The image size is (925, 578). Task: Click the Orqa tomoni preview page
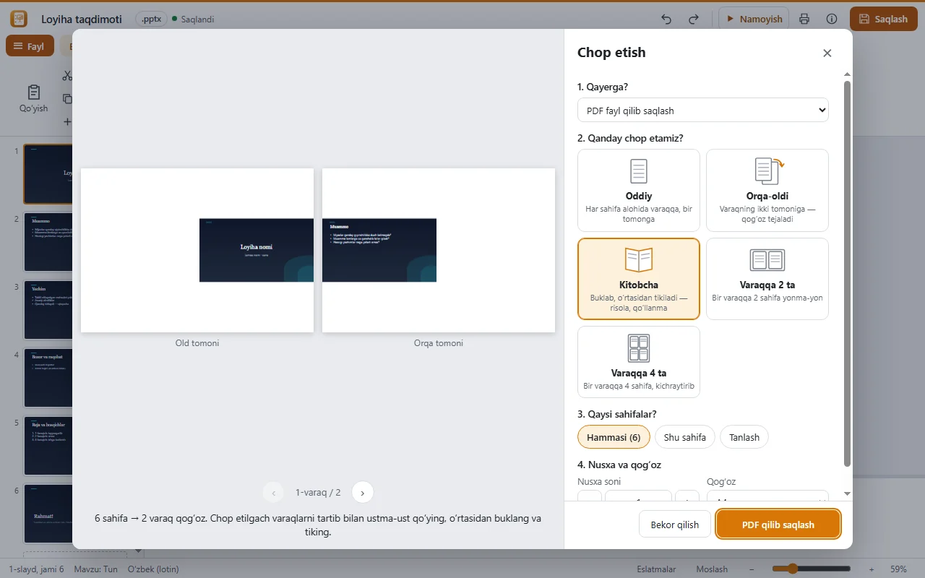click(439, 250)
